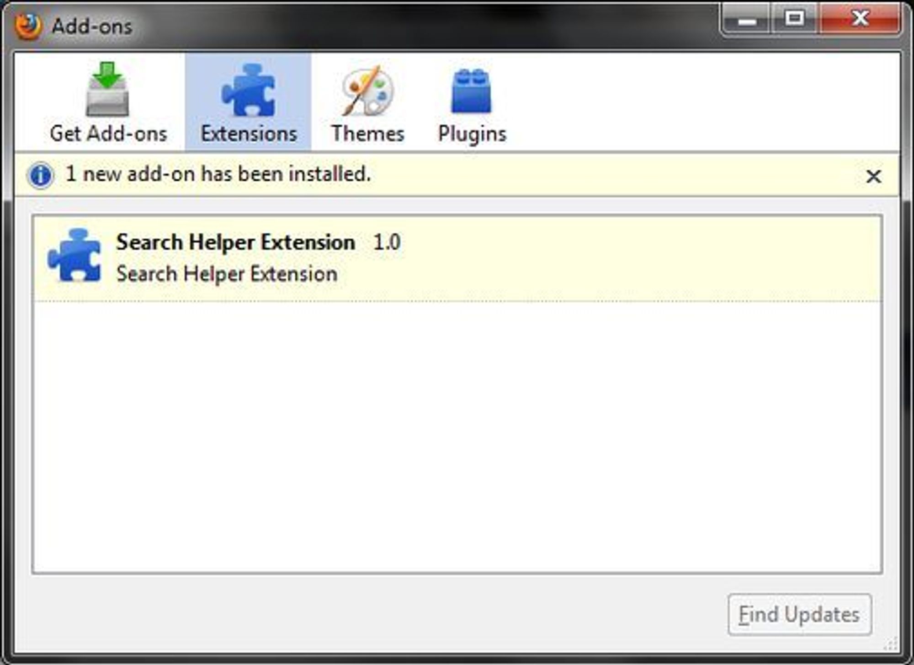
Task: Switch to the Extensions tab
Action: 248,102
